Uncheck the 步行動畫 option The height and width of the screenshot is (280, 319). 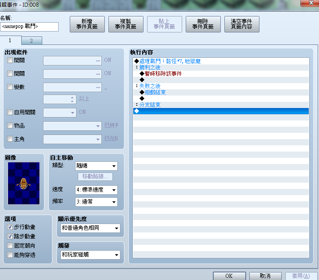pyautogui.click(x=10, y=227)
